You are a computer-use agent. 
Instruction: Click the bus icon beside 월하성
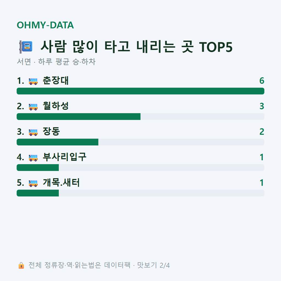[x=33, y=107]
